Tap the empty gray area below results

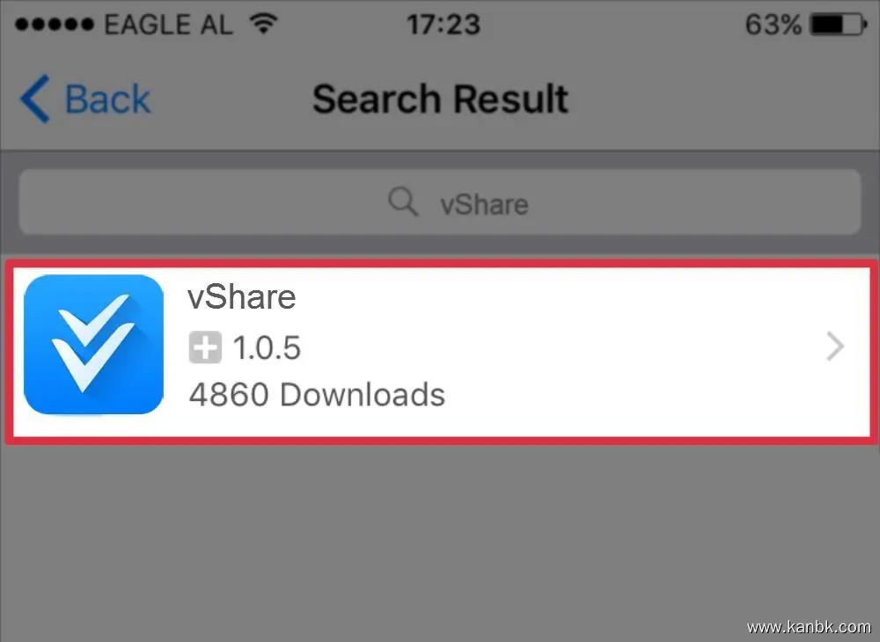pyautogui.click(x=440, y=538)
